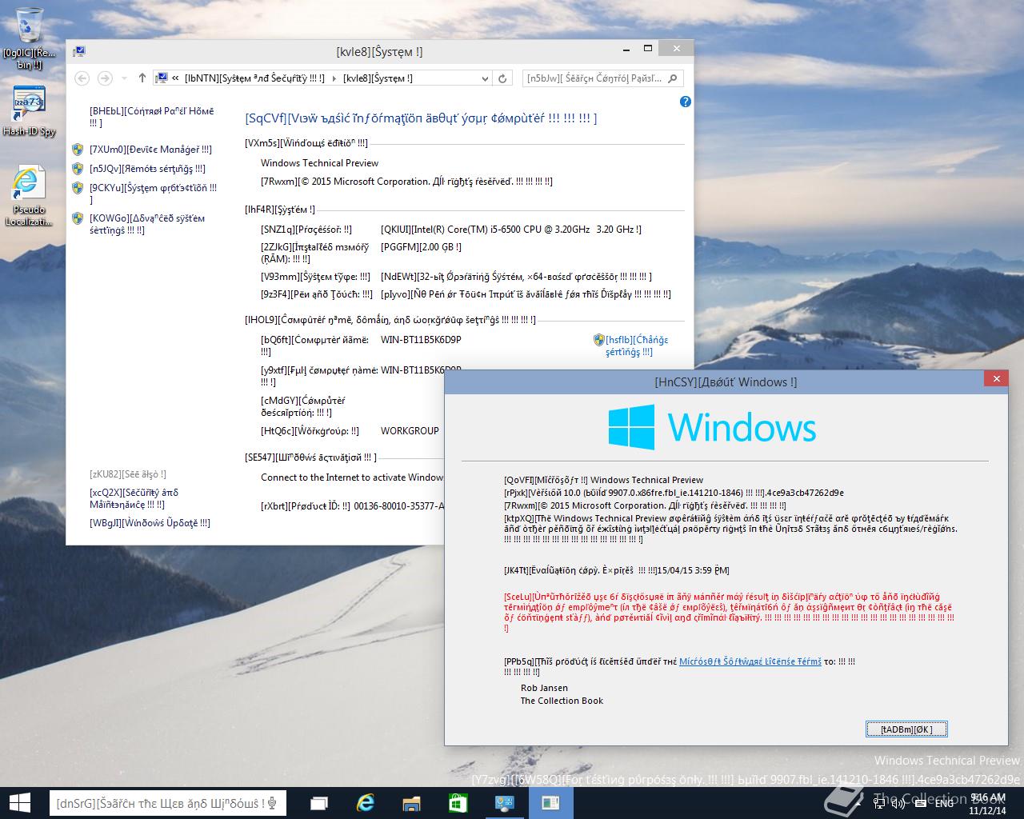Open Remote settings link
The width and height of the screenshot is (1024, 819).
click(147, 169)
